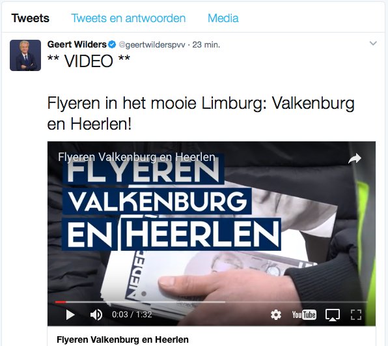Screen dimensions: 388x346
Task: Click the video time display 0:03 / 1:32
Action: pyautogui.click(x=132, y=315)
